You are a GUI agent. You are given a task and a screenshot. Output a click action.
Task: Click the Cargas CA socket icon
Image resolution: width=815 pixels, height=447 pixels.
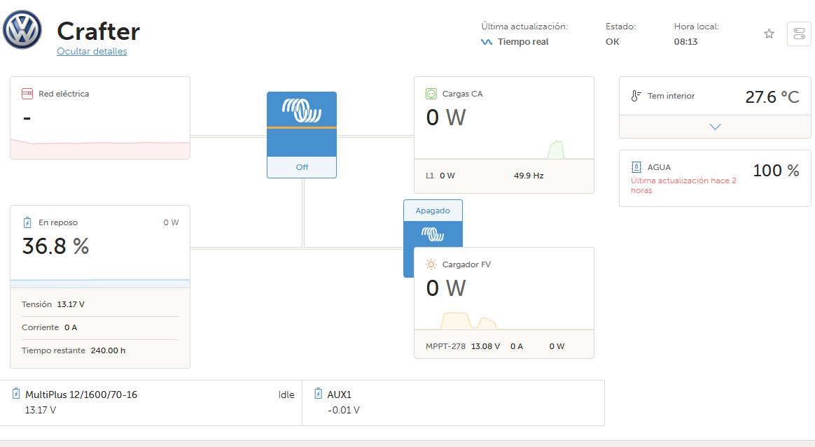(431, 94)
